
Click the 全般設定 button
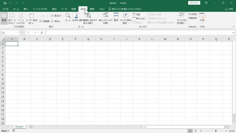(x=192, y=18)
